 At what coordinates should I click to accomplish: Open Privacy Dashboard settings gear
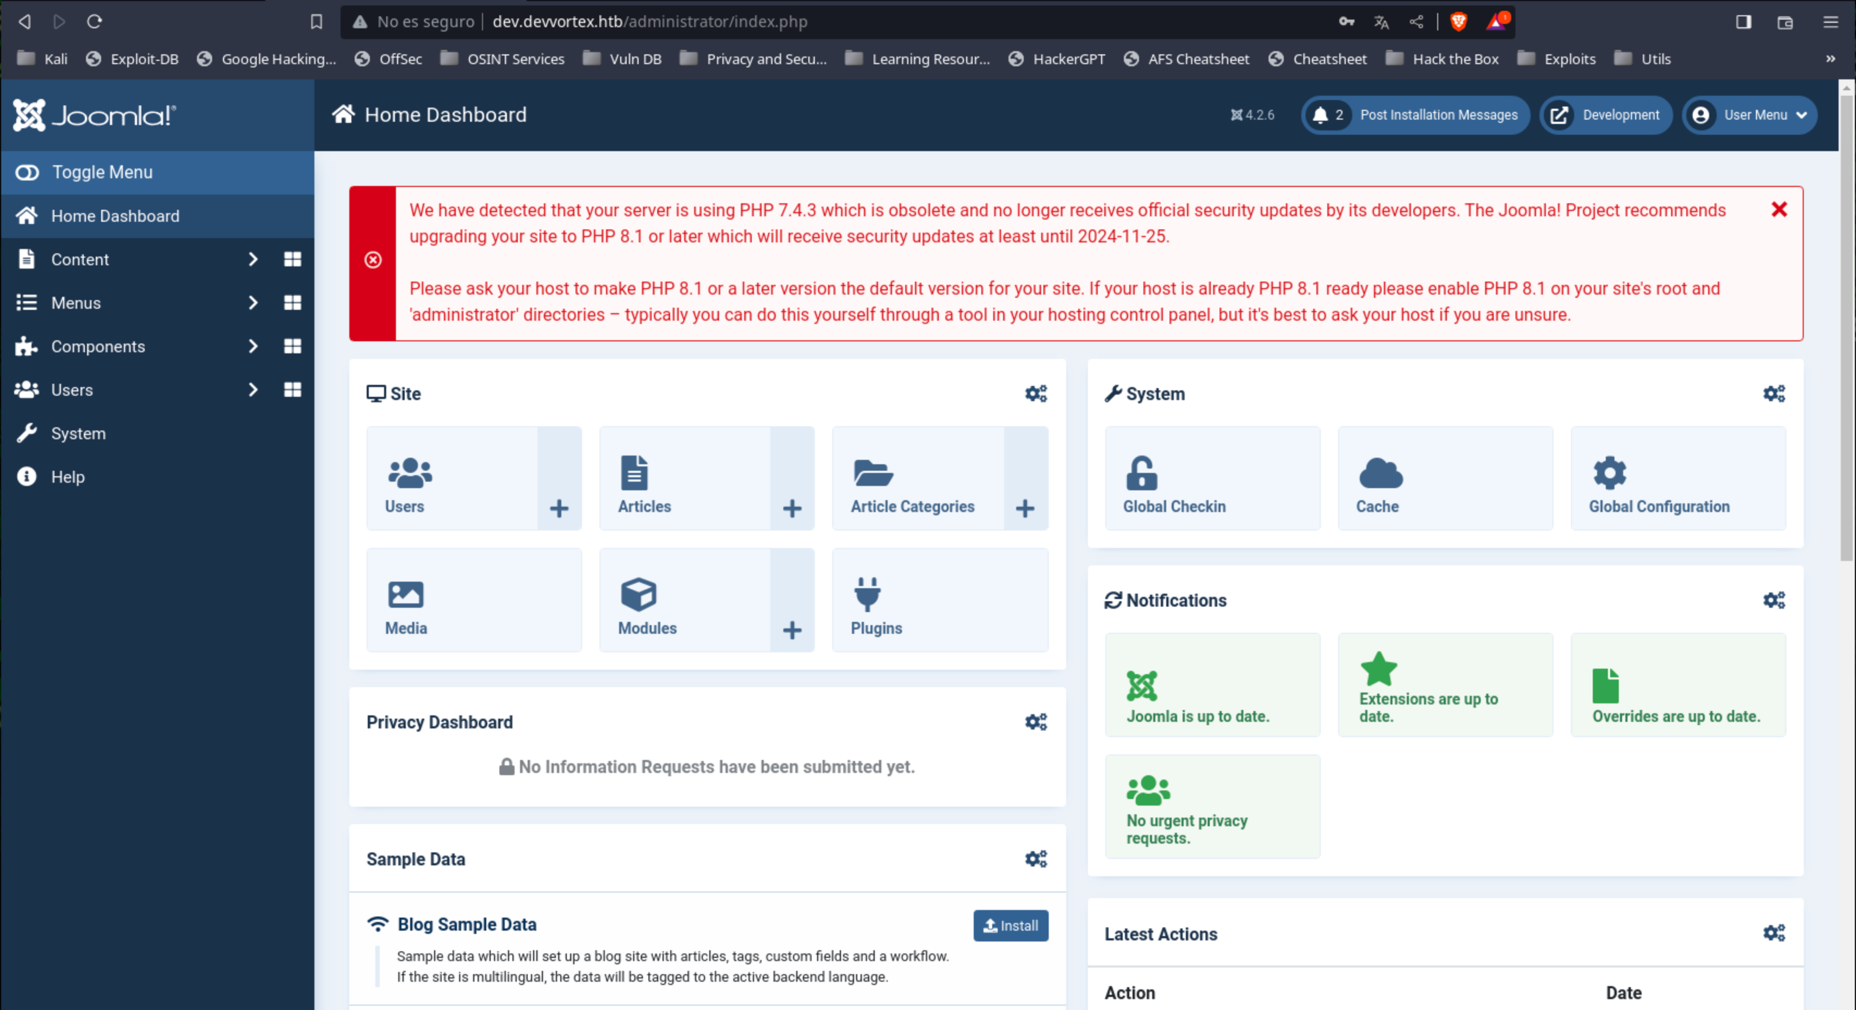pos(1036,722)
